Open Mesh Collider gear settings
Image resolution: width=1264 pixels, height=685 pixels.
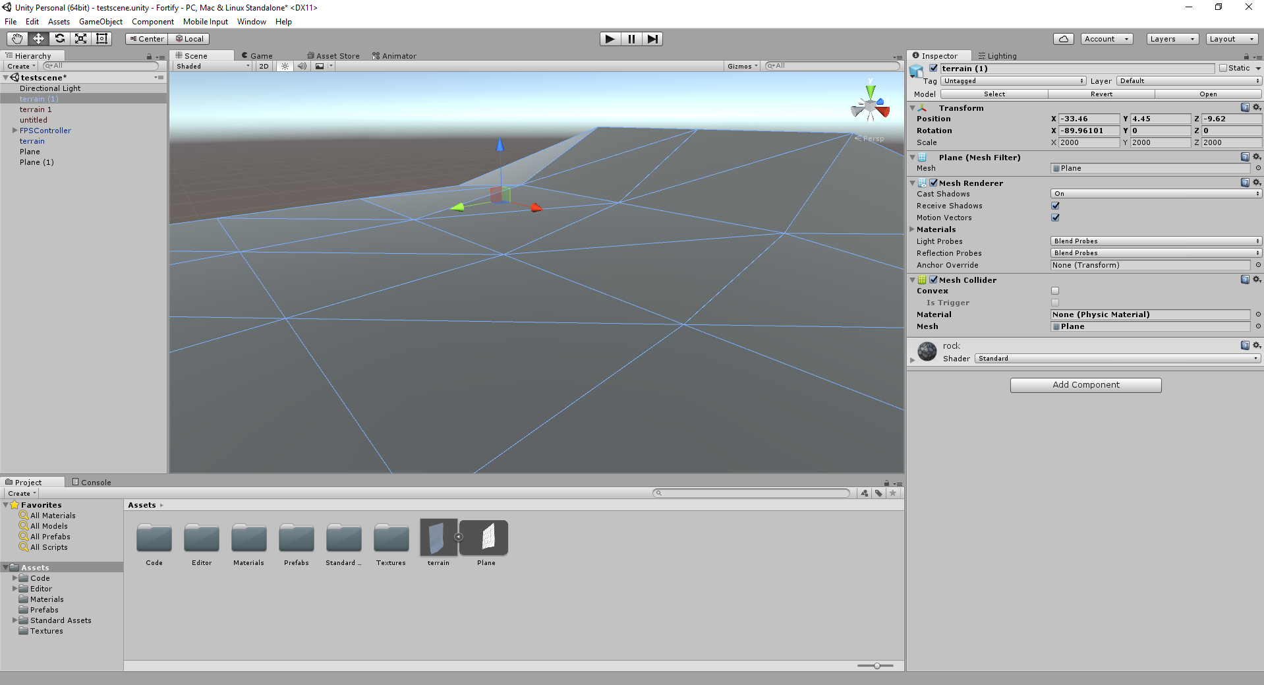(1257, 280)
